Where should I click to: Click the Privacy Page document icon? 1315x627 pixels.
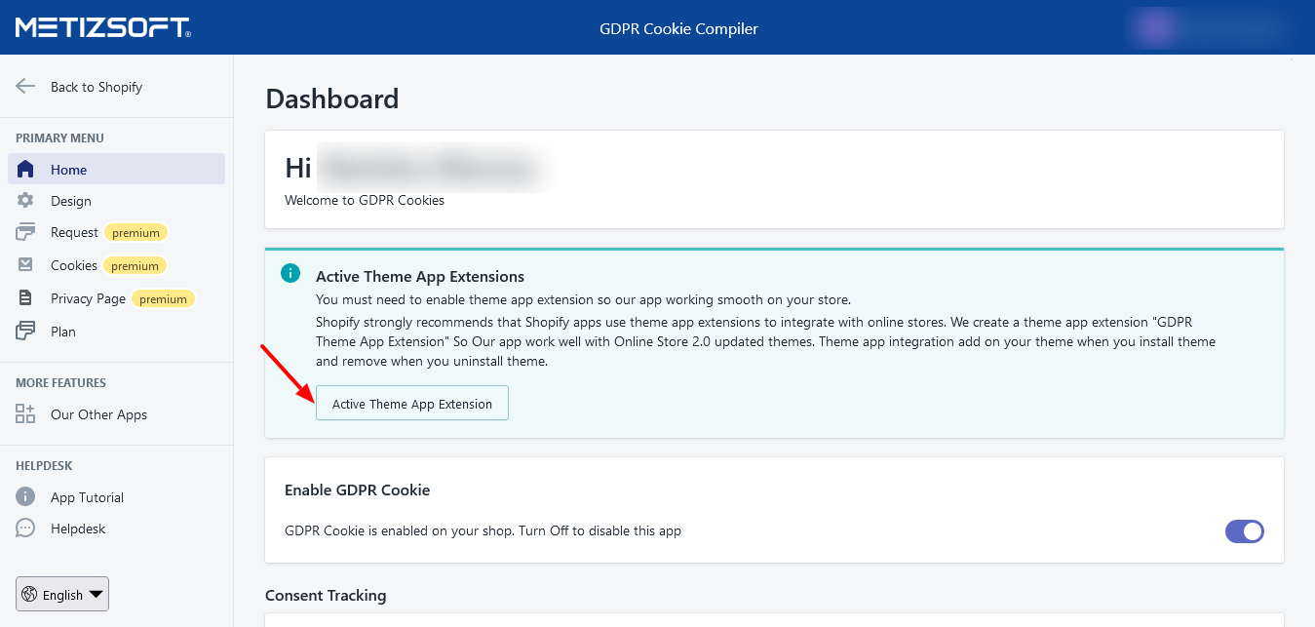[x=26, y=298]
